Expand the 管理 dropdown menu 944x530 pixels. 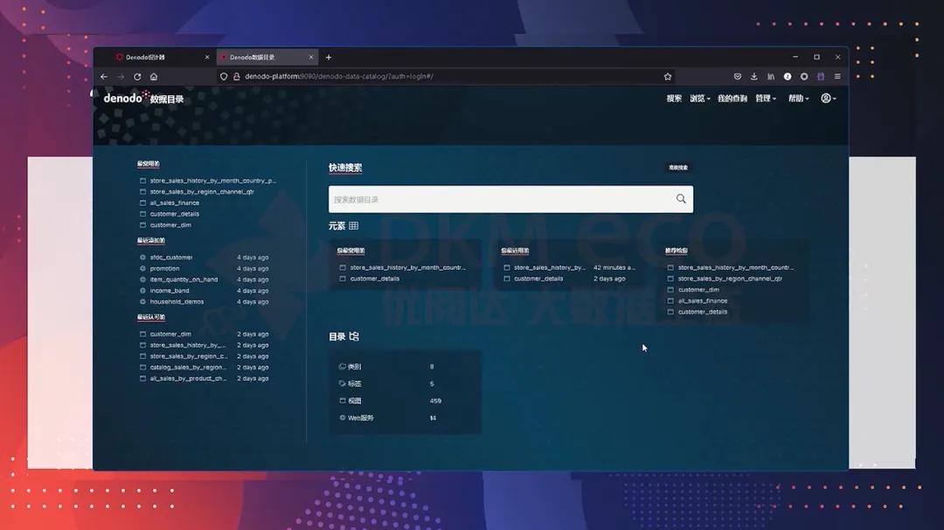click(766, 99)
